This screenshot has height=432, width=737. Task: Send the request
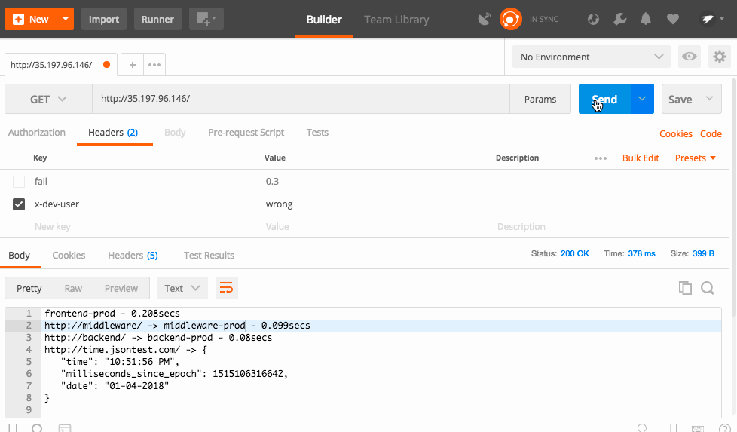click(604, 100)
